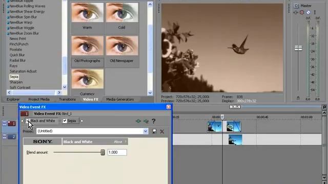Open the Media Generators tab

(x=120, y=100)
